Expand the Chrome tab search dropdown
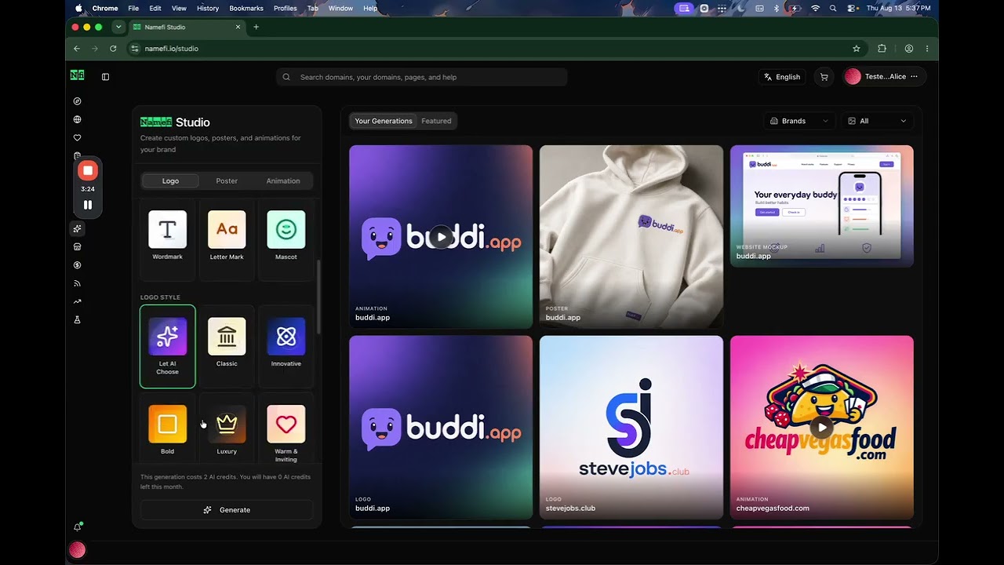The image size is (1004, 565). click(118, 27)
